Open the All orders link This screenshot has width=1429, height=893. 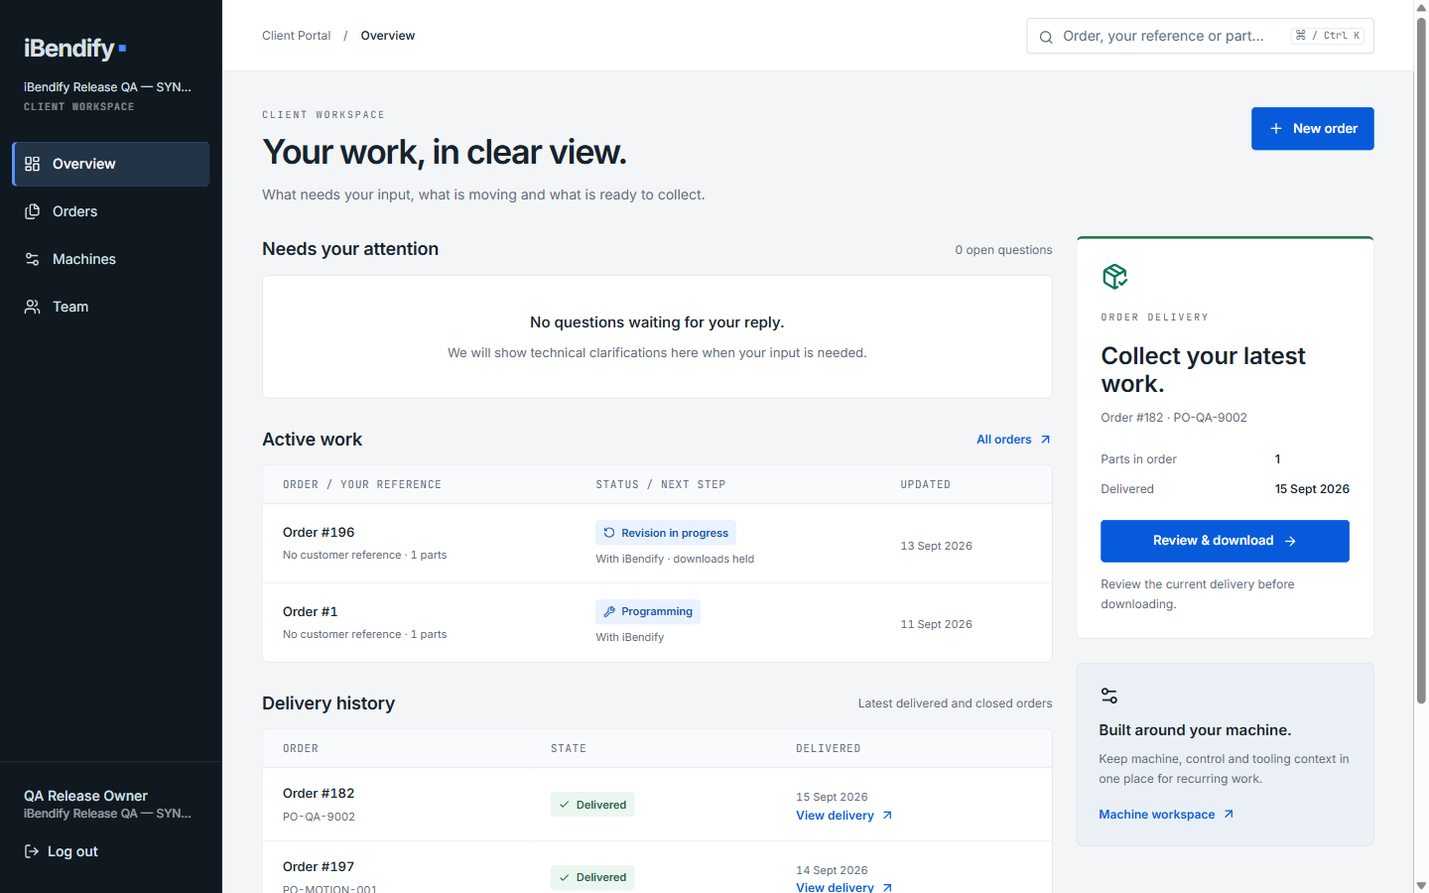tap(1013, 440)
